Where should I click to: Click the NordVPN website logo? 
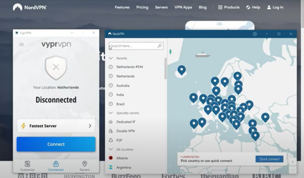(30, 7)
